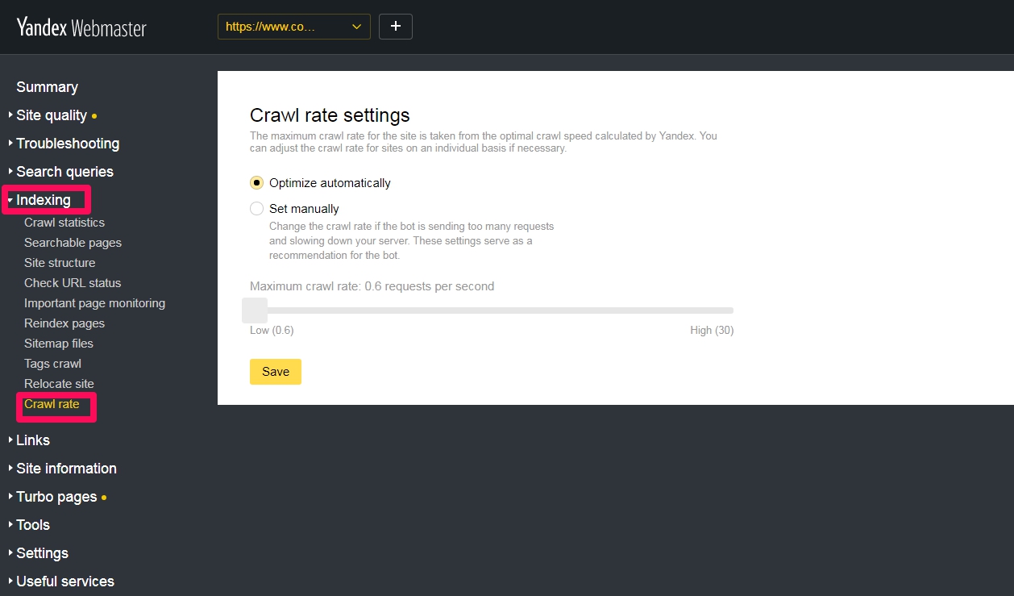Image resolution: width=1014 pixels, height=596 pixels.
Task: Open Crawl statistics in the sidebar
Action: click(64, 223)
